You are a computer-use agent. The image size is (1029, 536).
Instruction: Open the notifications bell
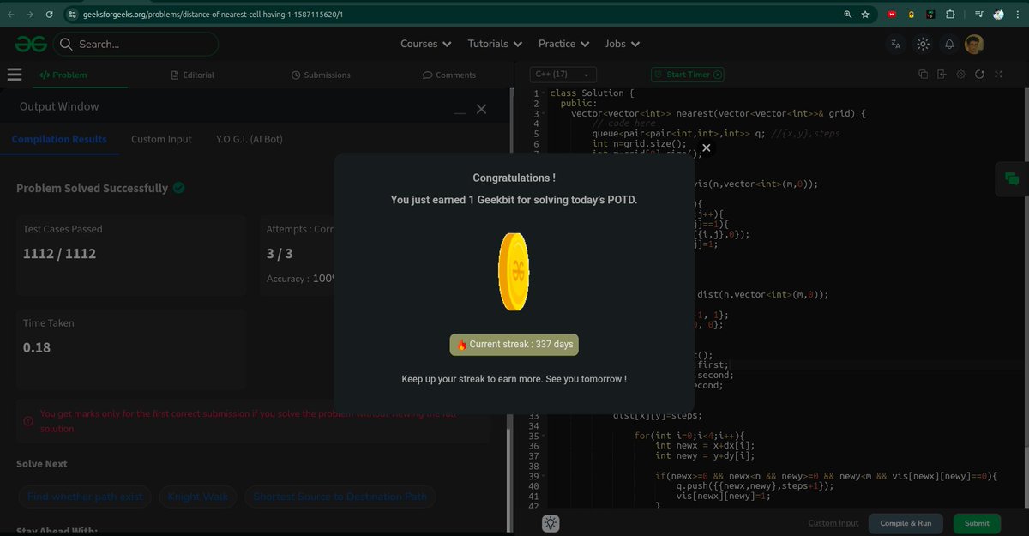point(949,44)
